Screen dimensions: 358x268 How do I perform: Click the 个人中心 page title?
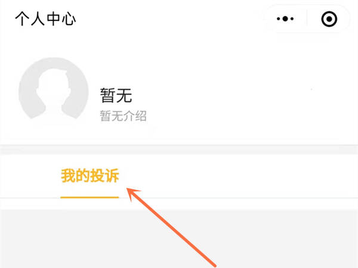(x=45, y=19)
